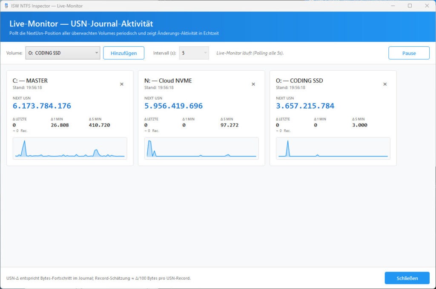This screenshot has width=436, height=289.
Task: Select Next USN value 5.956.419.696
Action: click(x=174, y=106)
